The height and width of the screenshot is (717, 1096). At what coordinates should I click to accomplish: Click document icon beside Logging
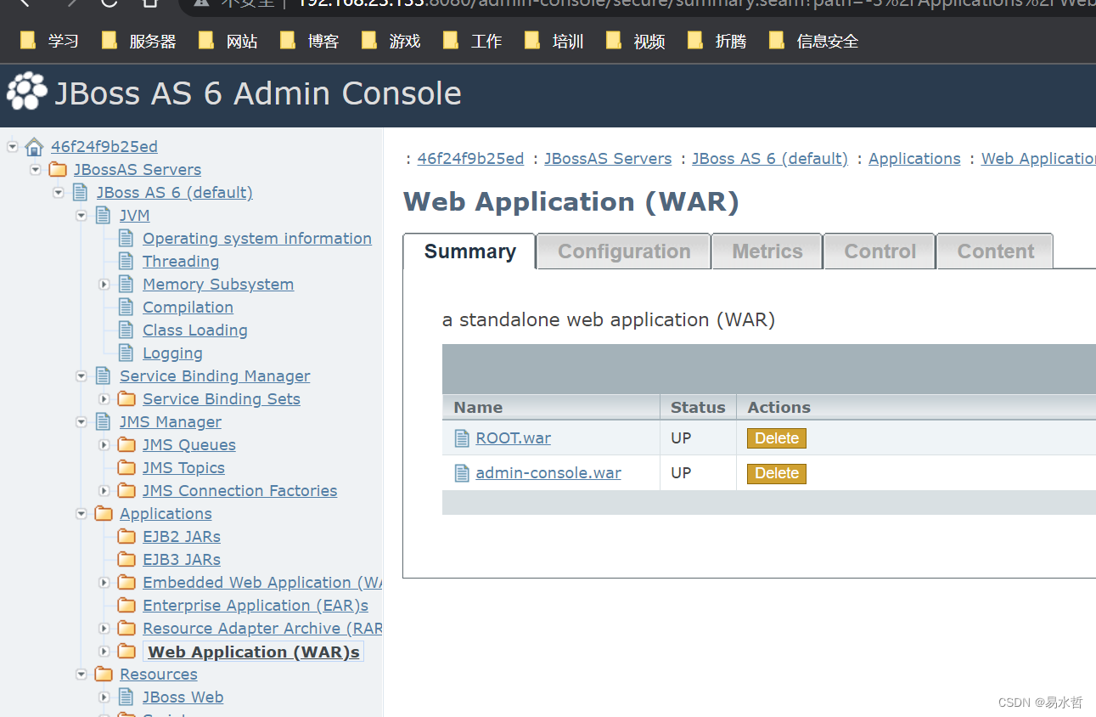(x=126, y=353)
